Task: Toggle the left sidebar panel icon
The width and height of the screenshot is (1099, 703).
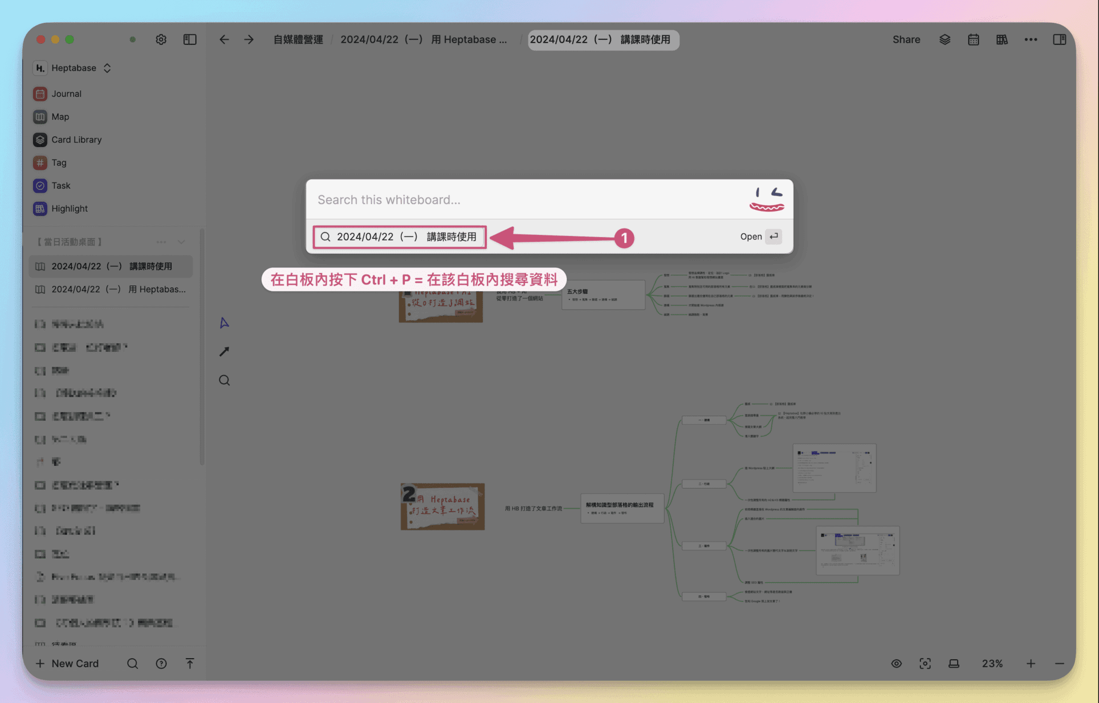Action: [x=190, y=39]
